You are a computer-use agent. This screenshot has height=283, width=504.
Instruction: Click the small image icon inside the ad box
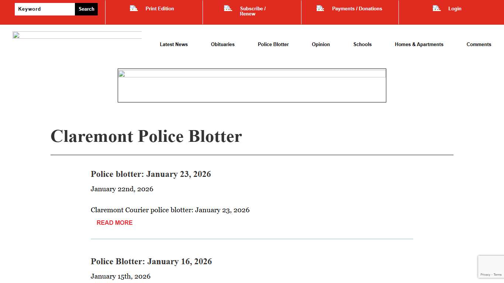click(122, 74)
